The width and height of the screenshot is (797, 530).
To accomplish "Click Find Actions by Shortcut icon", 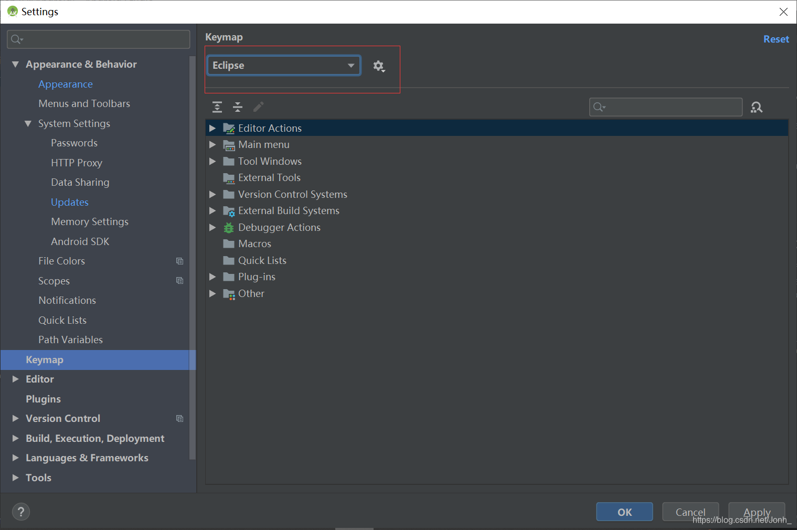I will coord(757,107).
